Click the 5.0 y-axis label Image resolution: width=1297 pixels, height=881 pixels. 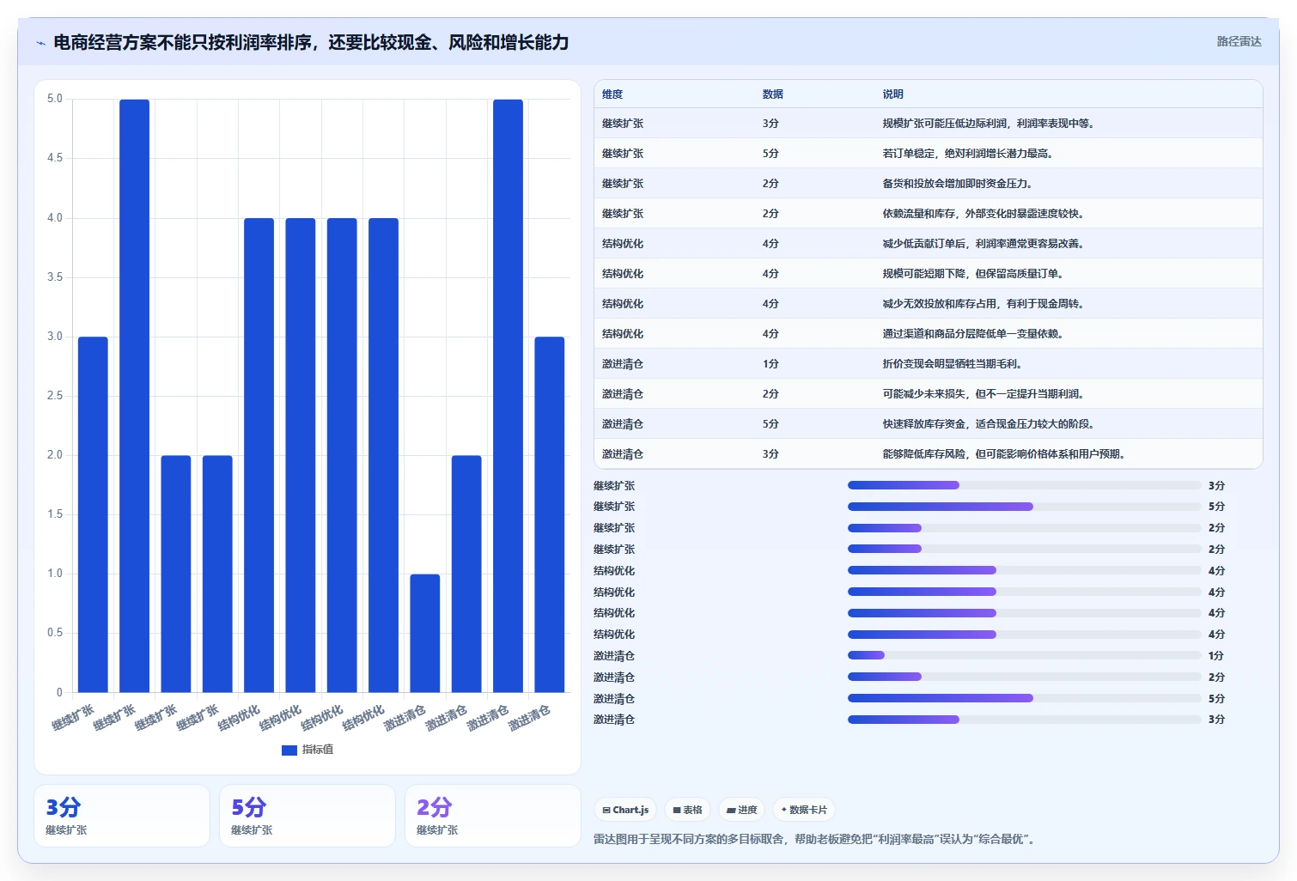click(55, 99)
